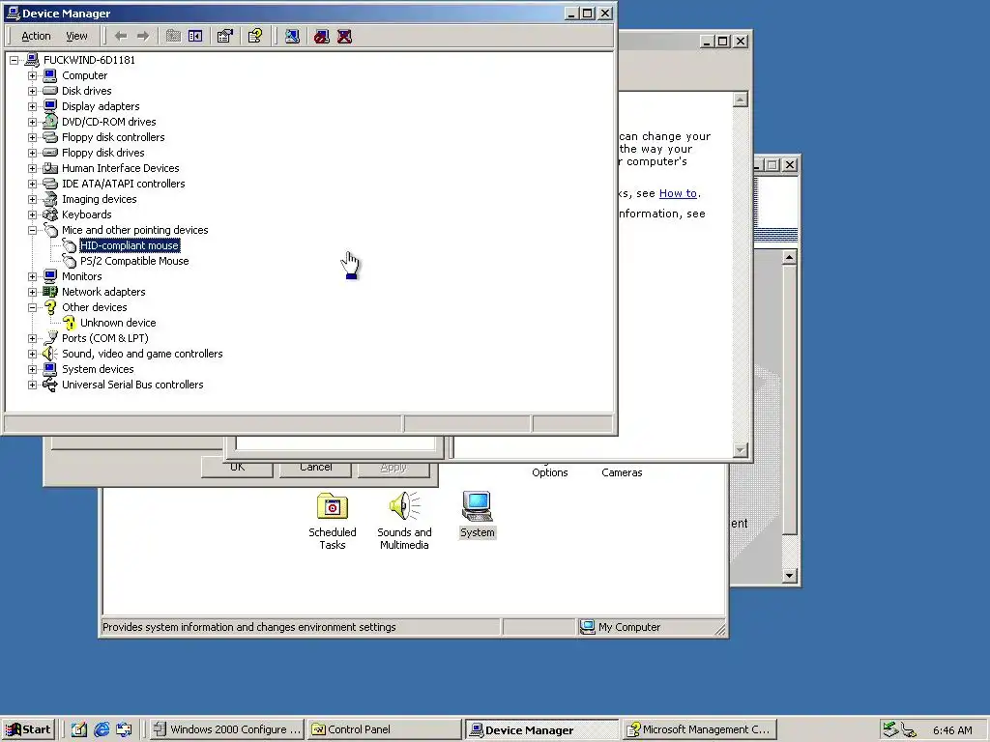Select the System devices label
Screen dimensions: 990x742
(x=98, y=369)
